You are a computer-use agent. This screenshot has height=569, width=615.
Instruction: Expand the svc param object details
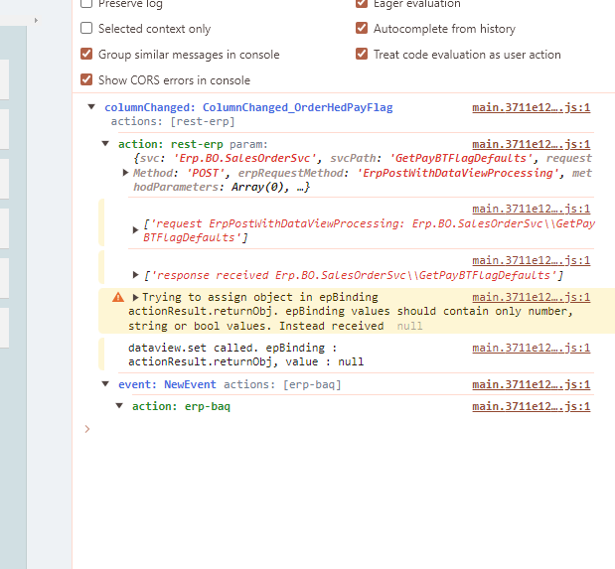tap(125, 173)
